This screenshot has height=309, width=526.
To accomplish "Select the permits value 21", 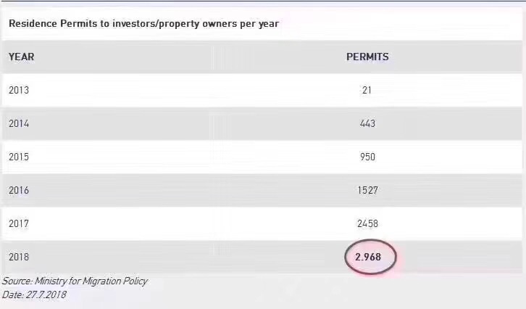I will 367,90.
